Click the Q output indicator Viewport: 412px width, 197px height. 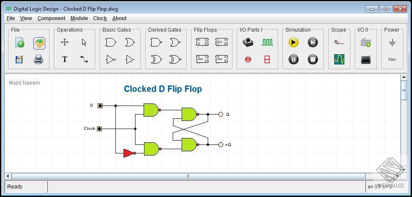221,114
